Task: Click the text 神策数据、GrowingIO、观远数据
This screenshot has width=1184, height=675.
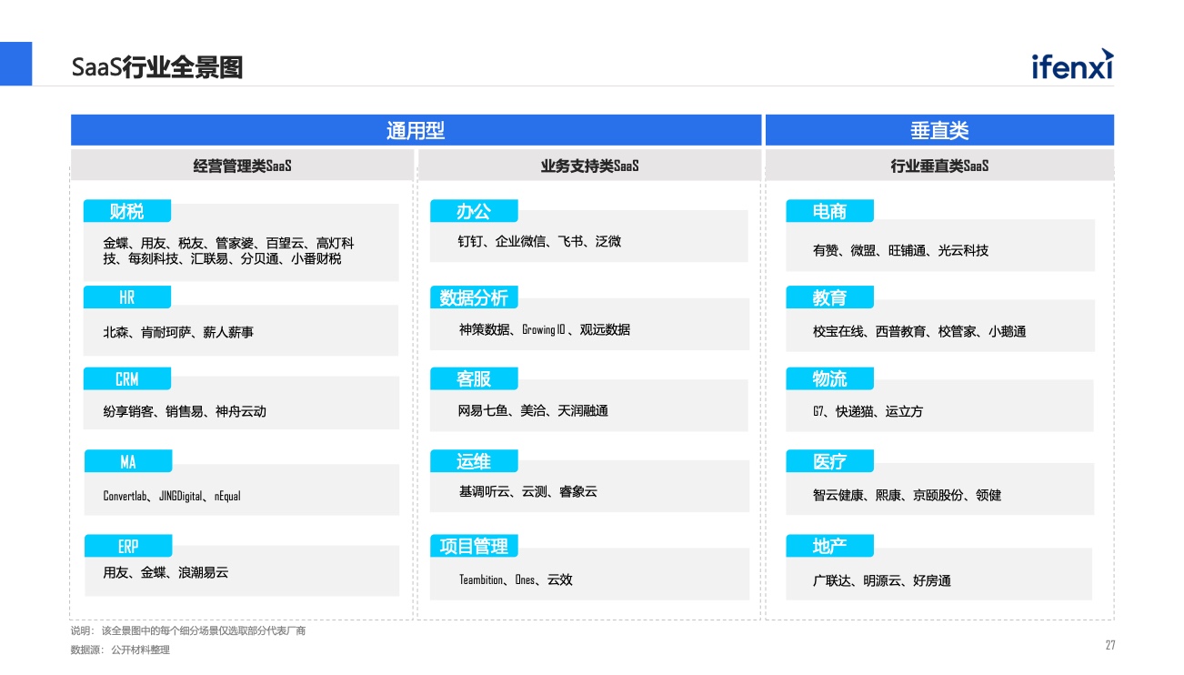Action: coord(545,329)
